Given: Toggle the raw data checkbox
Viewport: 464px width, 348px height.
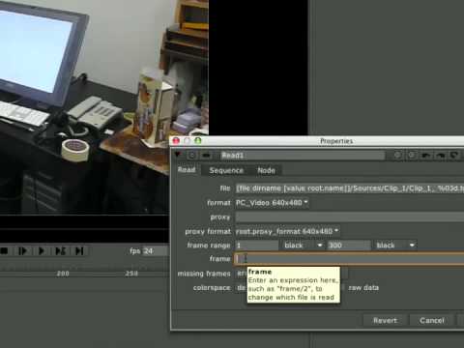Looking at the screenshot, I should (x=343, y=288).
